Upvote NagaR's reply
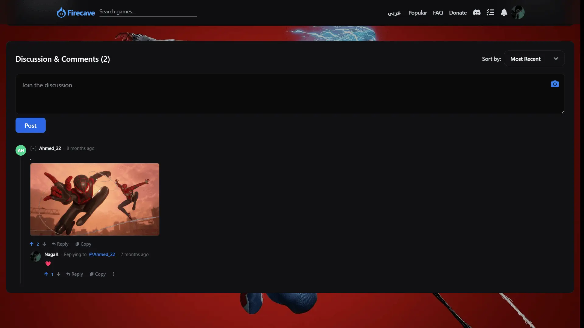Image resolution: width=584 pixels, height=328 pixels. click(x=46, y=274)
